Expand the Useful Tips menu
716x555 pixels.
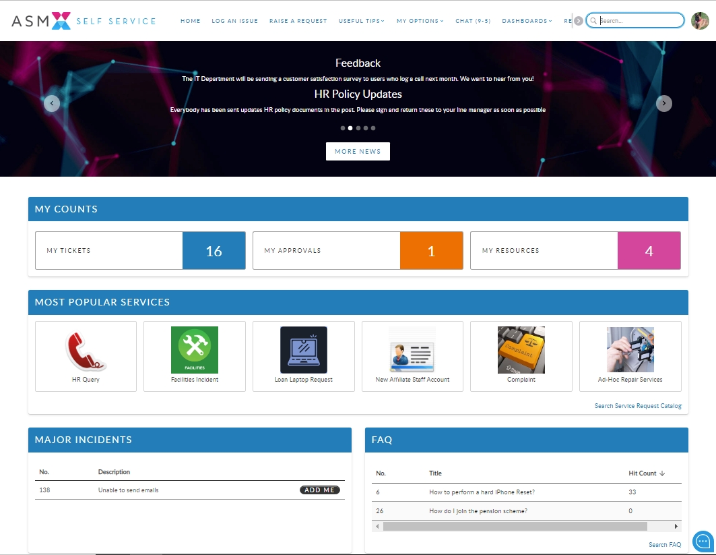pos(361,21)
